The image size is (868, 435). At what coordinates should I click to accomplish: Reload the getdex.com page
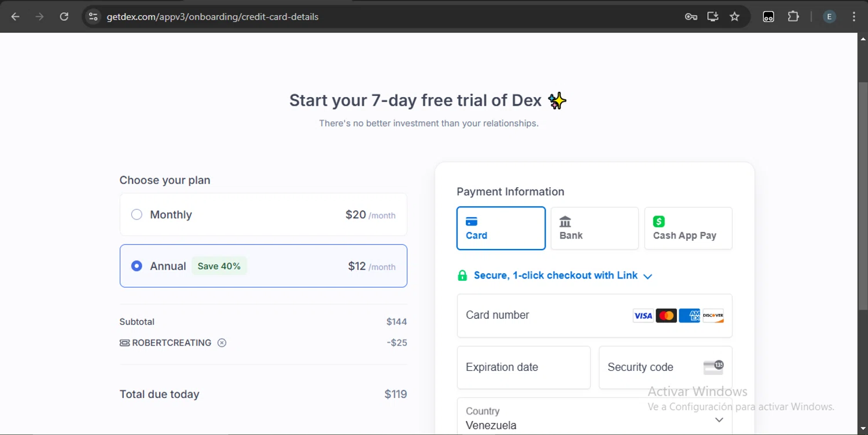[64, 17]
